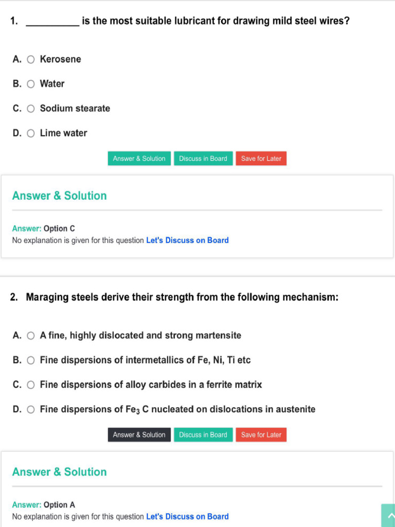
Task: Click the Maraging steels question text
Action: pos(182,297)
